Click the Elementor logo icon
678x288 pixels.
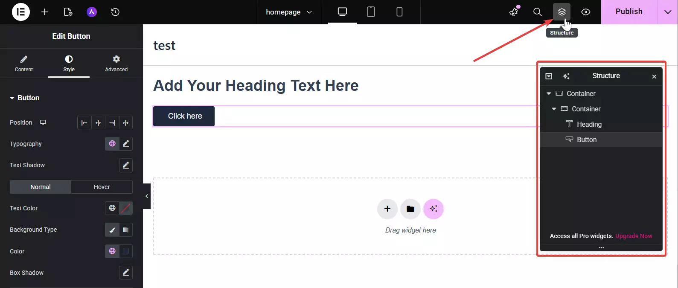[x=20, y=12]
